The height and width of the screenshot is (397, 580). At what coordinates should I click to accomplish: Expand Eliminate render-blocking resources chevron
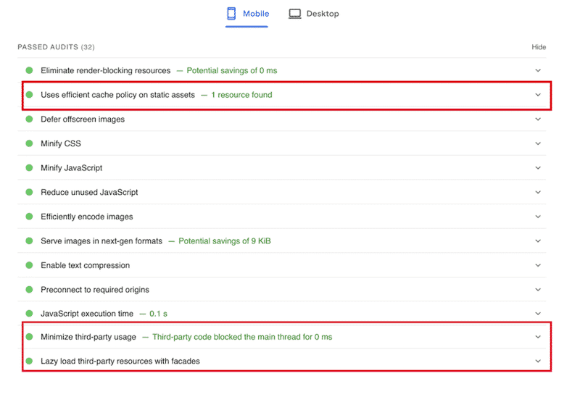pyautogui.click(x=538, y=70)
